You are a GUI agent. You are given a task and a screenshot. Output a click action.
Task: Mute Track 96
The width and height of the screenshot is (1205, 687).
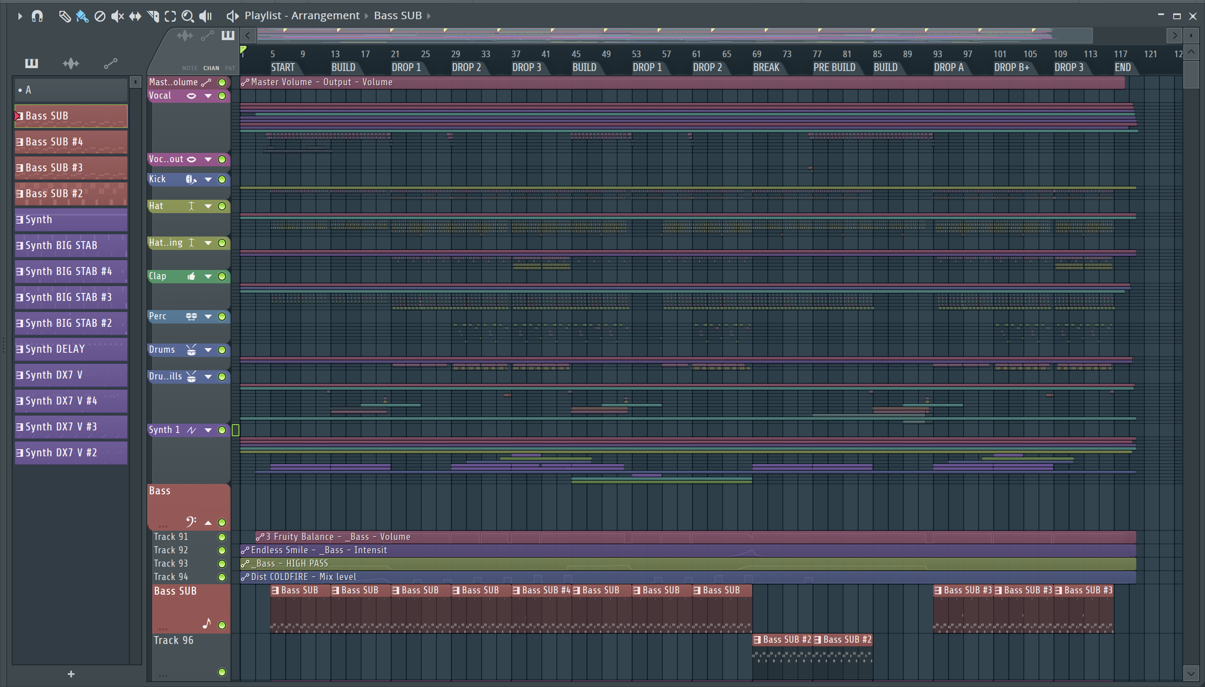221,672
